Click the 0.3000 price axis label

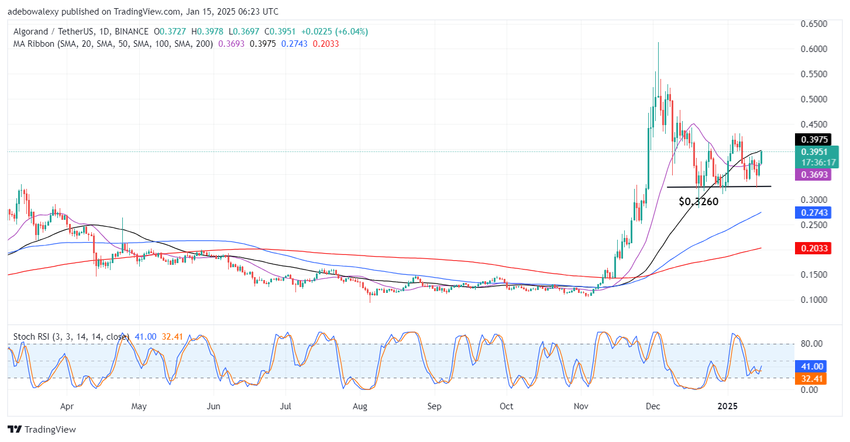tap(814, 200)
